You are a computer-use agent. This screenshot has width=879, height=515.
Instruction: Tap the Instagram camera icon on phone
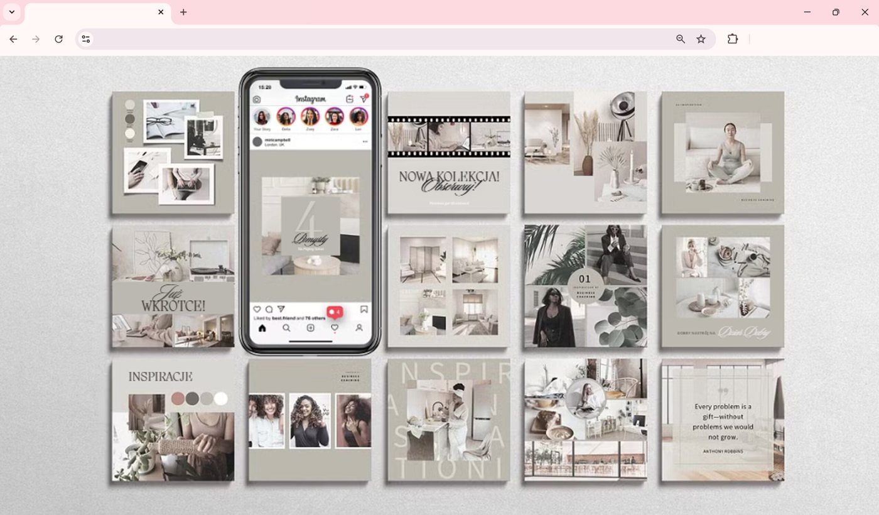pos(257,99)
